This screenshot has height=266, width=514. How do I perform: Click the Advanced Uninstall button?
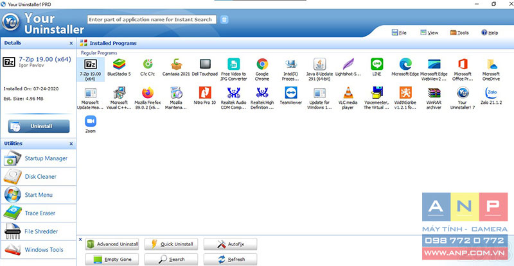112,244
